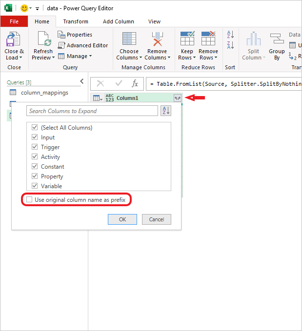Collapse the Queries pane
This screenshot has height=331, width=302.
[82, 81]
